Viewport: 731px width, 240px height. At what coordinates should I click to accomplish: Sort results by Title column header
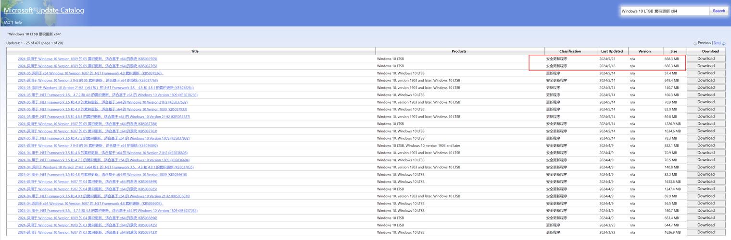click(195, 51)
